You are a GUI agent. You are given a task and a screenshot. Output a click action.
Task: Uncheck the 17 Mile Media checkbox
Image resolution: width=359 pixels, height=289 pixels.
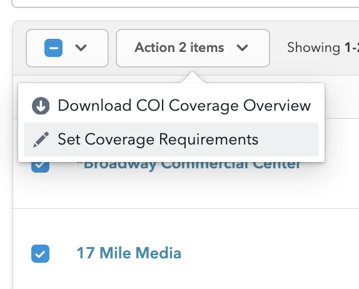point(40,253)
